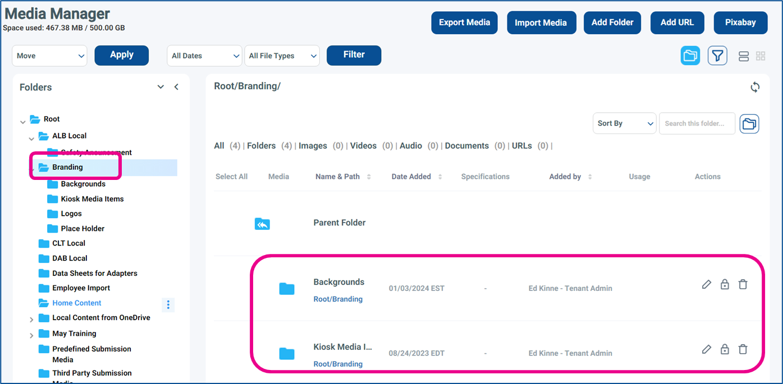This screenshot has height=384, width=783.
Task: Collapse the Root tree node
Action: (x=22, y=121)
